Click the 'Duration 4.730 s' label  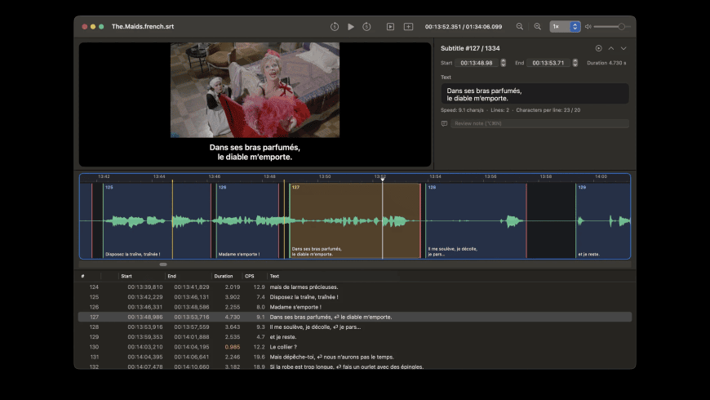[x=606, y=63]
